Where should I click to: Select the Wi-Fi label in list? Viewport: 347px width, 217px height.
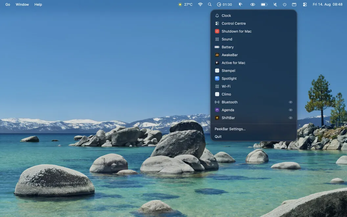[226, 86]
